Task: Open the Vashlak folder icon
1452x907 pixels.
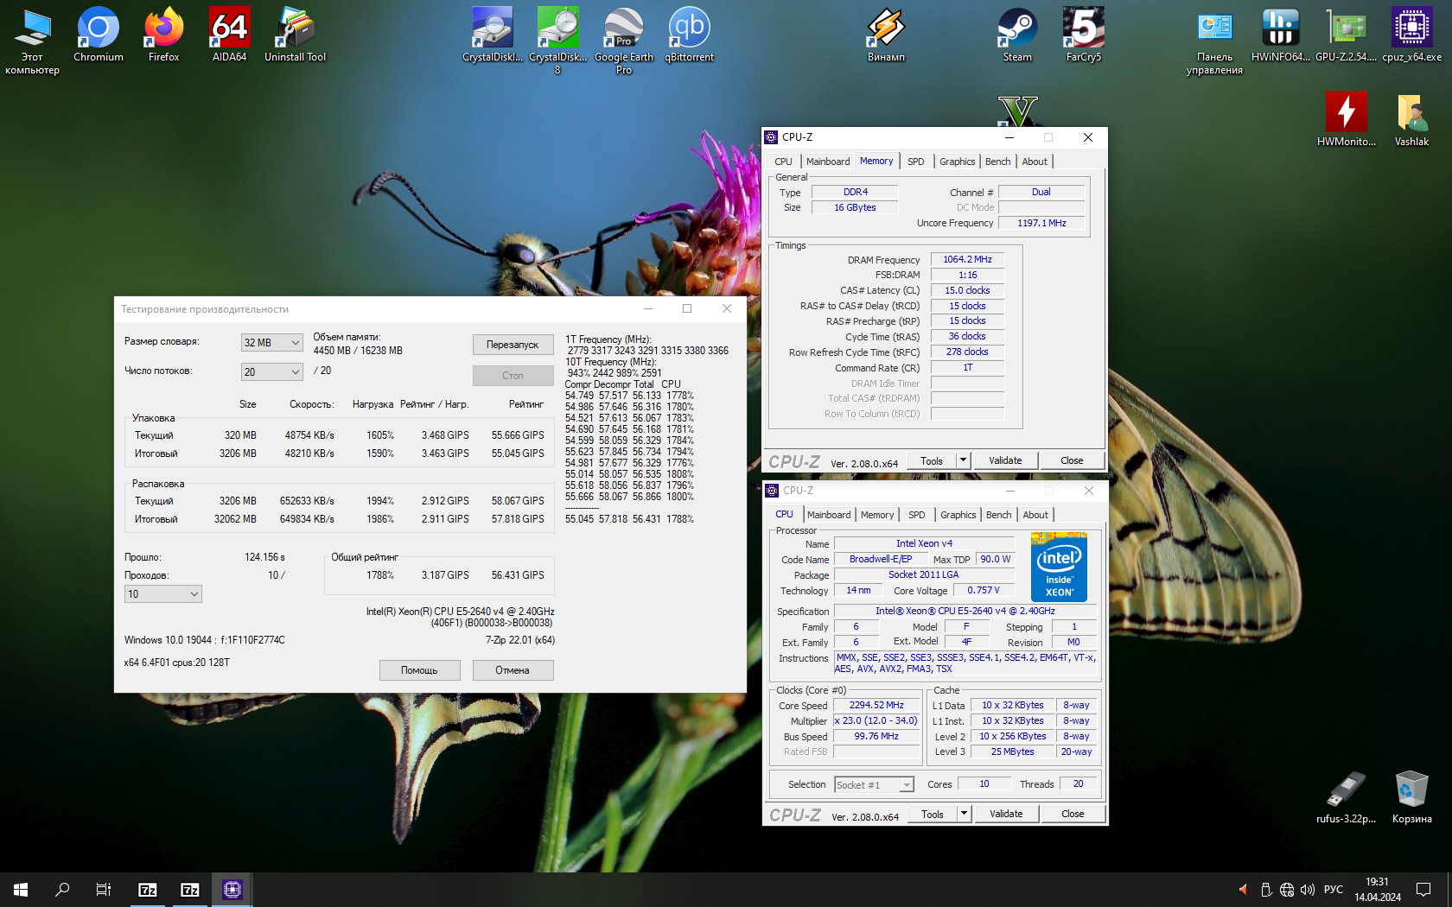Action: pos(1411,119)
